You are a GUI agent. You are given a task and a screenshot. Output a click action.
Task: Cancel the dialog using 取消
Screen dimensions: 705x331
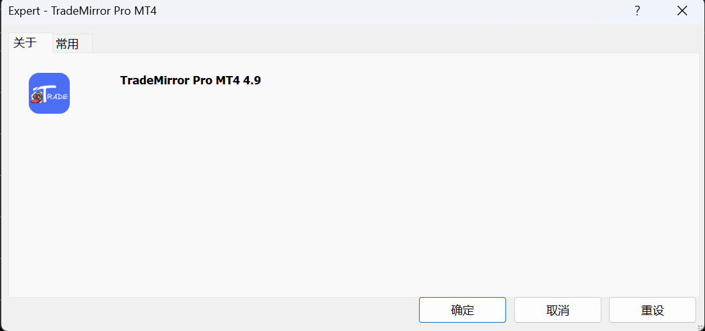(557, 310)
